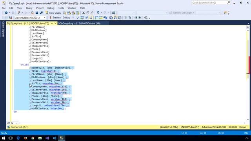Image resolution: width=251 pixels, height=141 pixels.
Task: Click the Parse checkmark icon
Action: point(78,18)
